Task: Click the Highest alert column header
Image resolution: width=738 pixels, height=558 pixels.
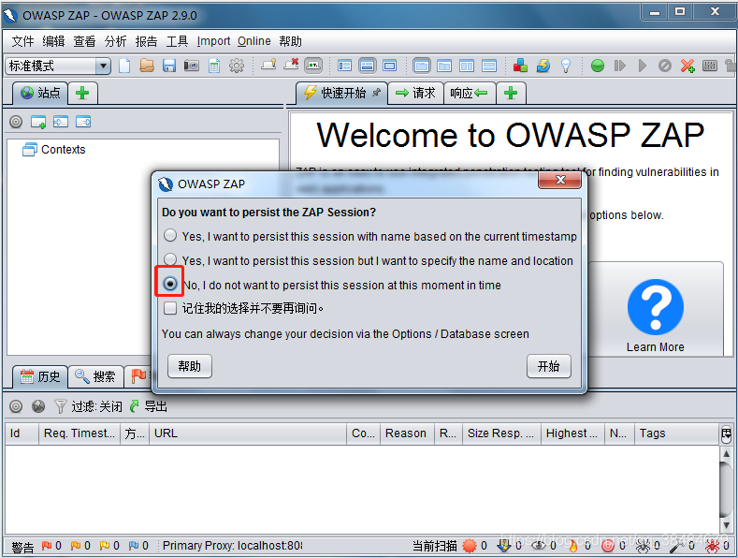Action: click(x=572, y=433)
